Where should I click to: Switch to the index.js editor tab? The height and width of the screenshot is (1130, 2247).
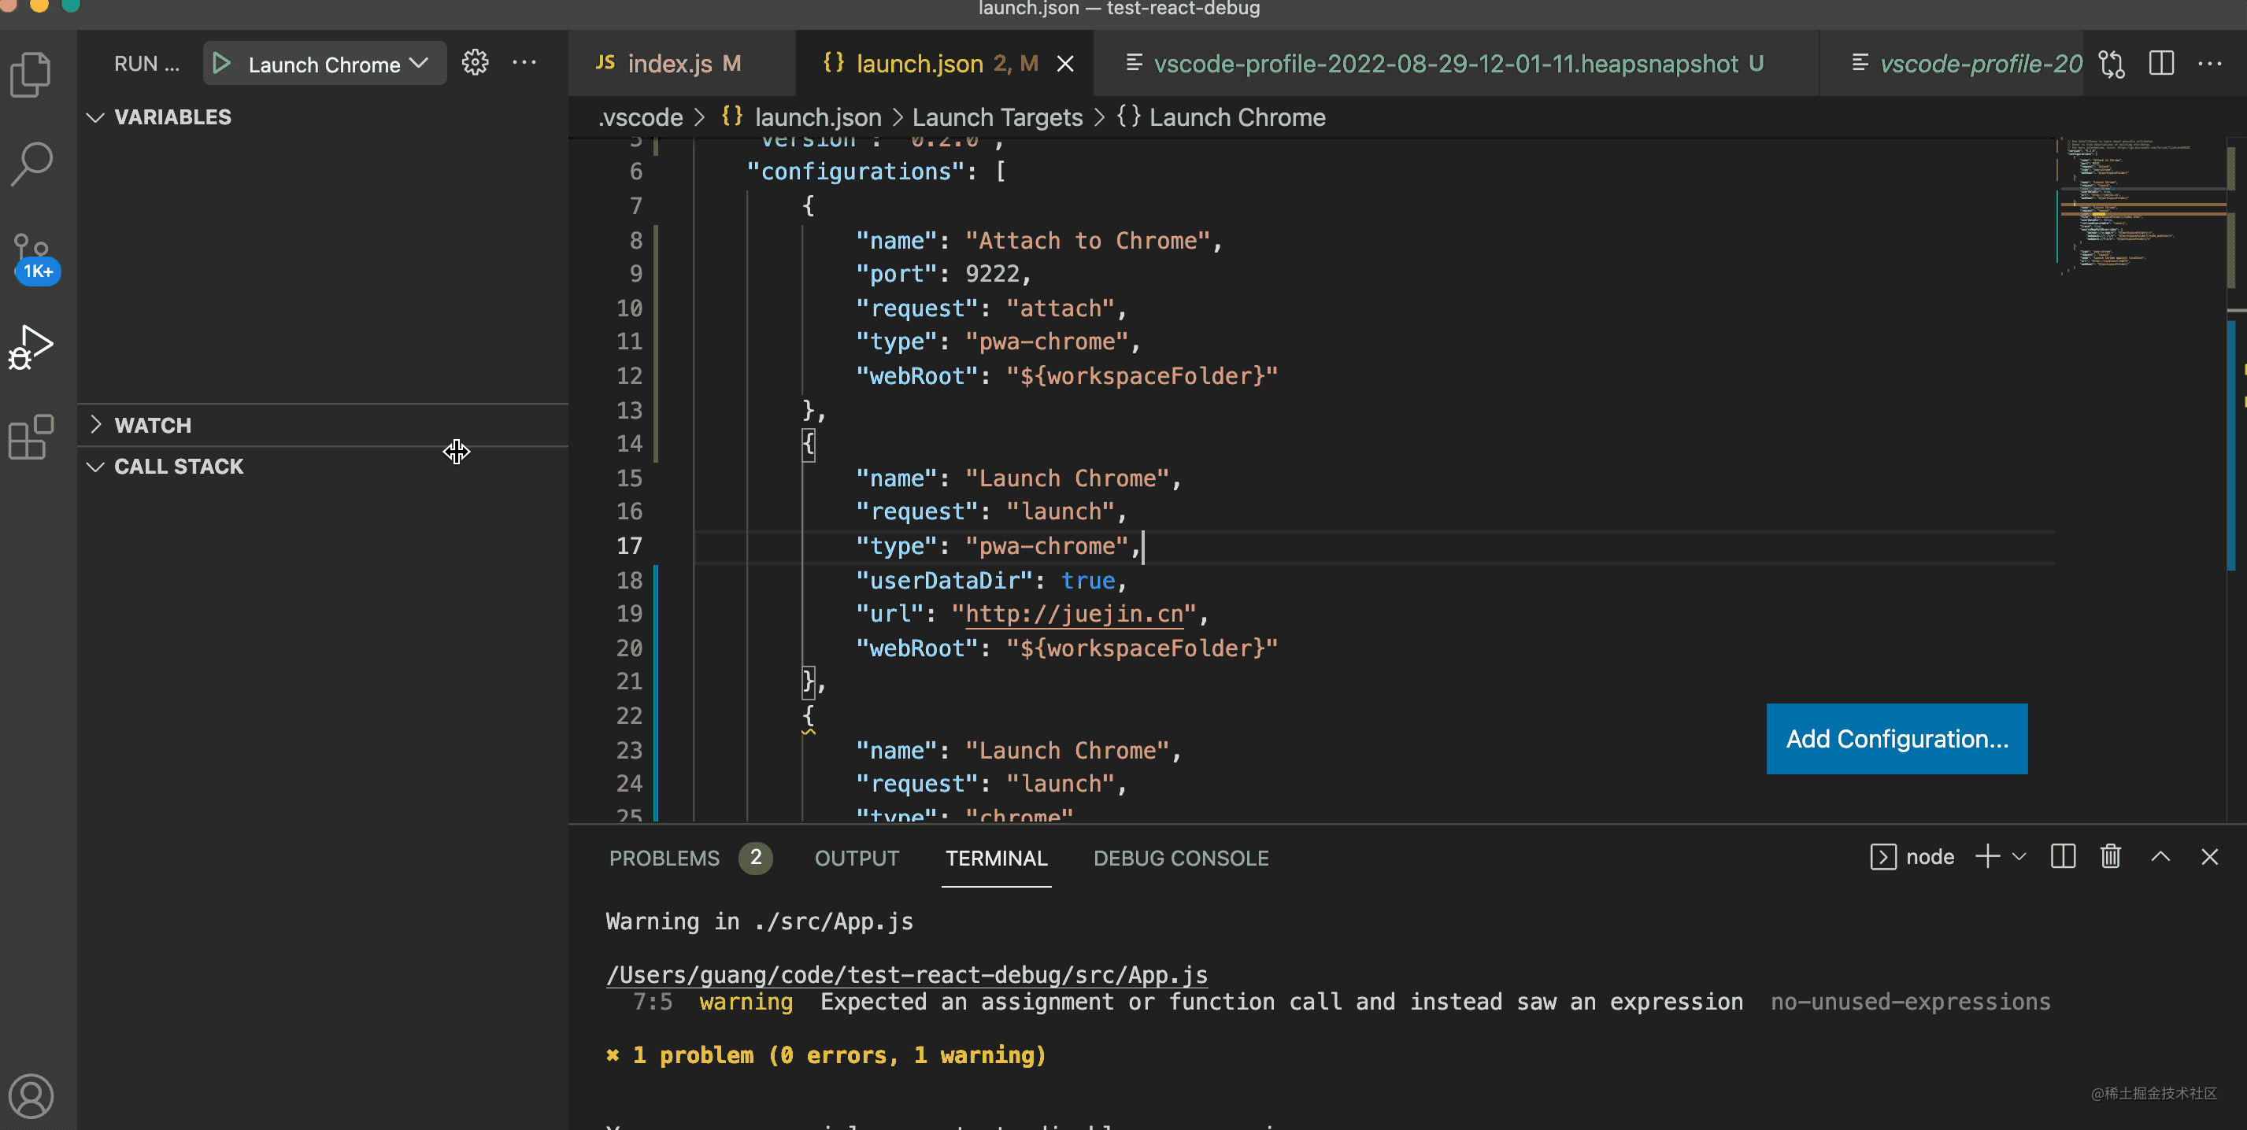pyautogui.click(x=669, y=64)
